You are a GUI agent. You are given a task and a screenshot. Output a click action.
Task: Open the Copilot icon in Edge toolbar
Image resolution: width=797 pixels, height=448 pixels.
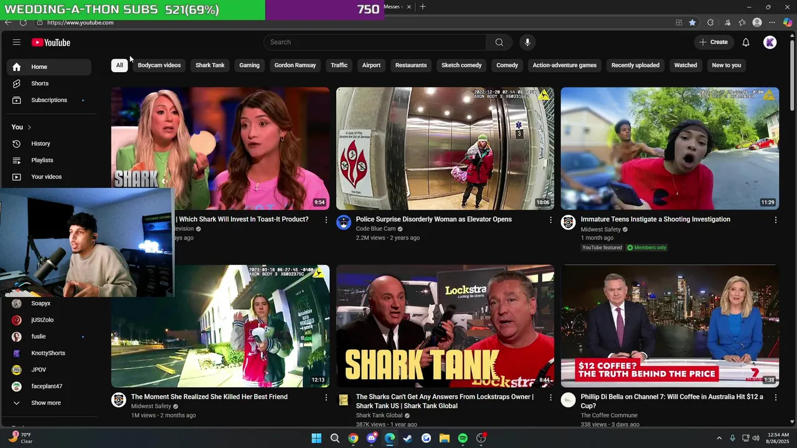click(x=788, y=22)
